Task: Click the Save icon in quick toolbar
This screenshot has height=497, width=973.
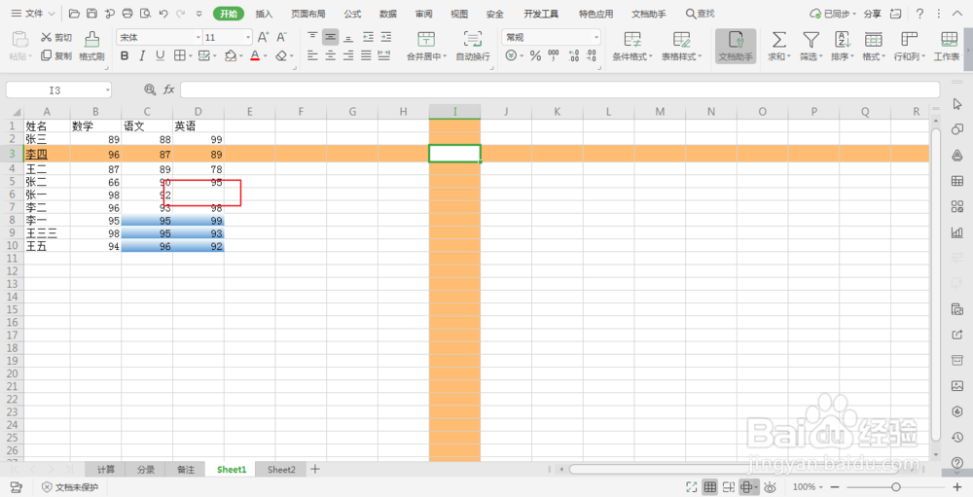Action: pos(91,14)
